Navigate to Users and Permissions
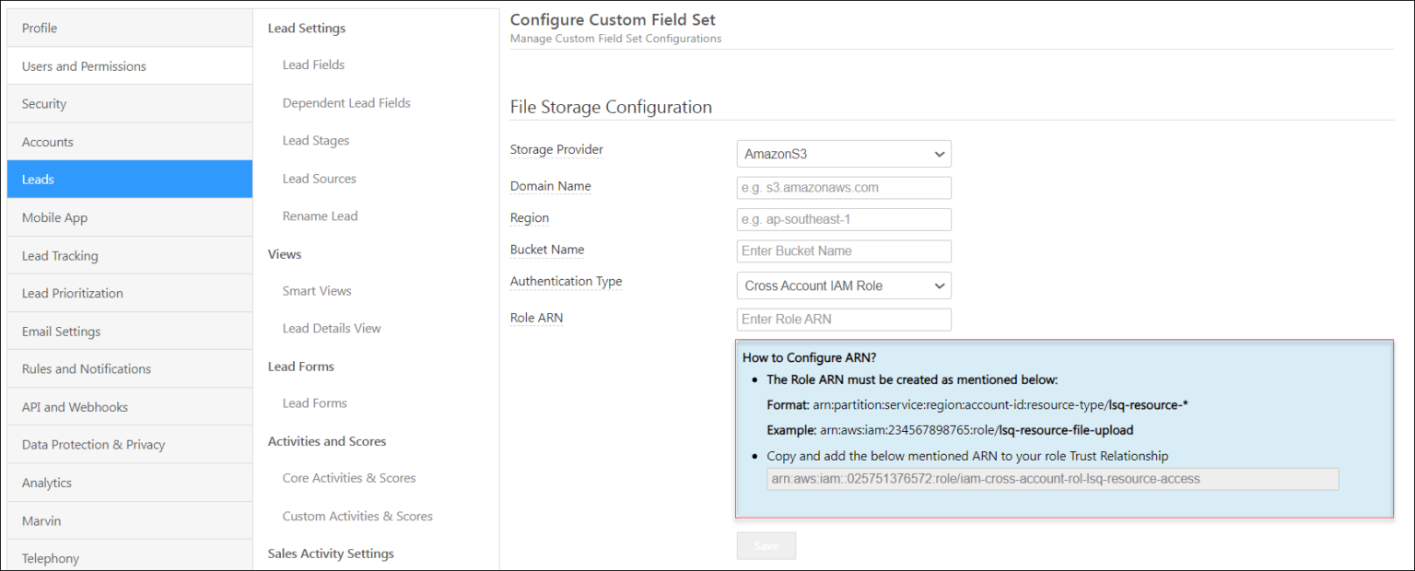 coord(129,65)
